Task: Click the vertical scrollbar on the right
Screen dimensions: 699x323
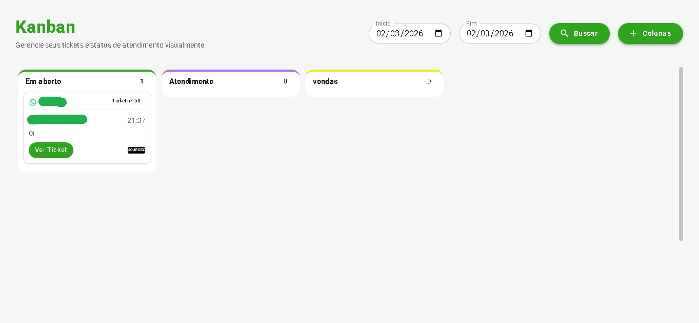Action: pyautogui.click(x=681, y=154)
